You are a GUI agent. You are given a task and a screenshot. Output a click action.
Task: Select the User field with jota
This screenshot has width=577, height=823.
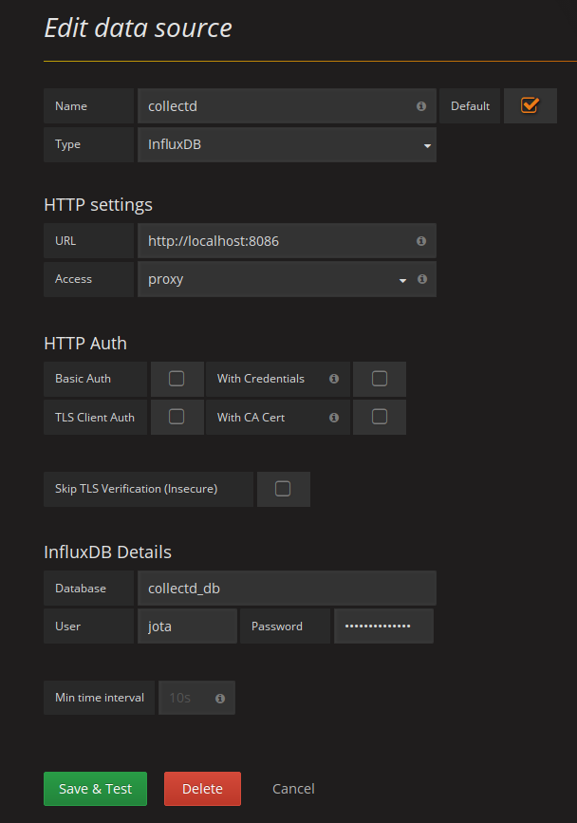tap(187, 627)
